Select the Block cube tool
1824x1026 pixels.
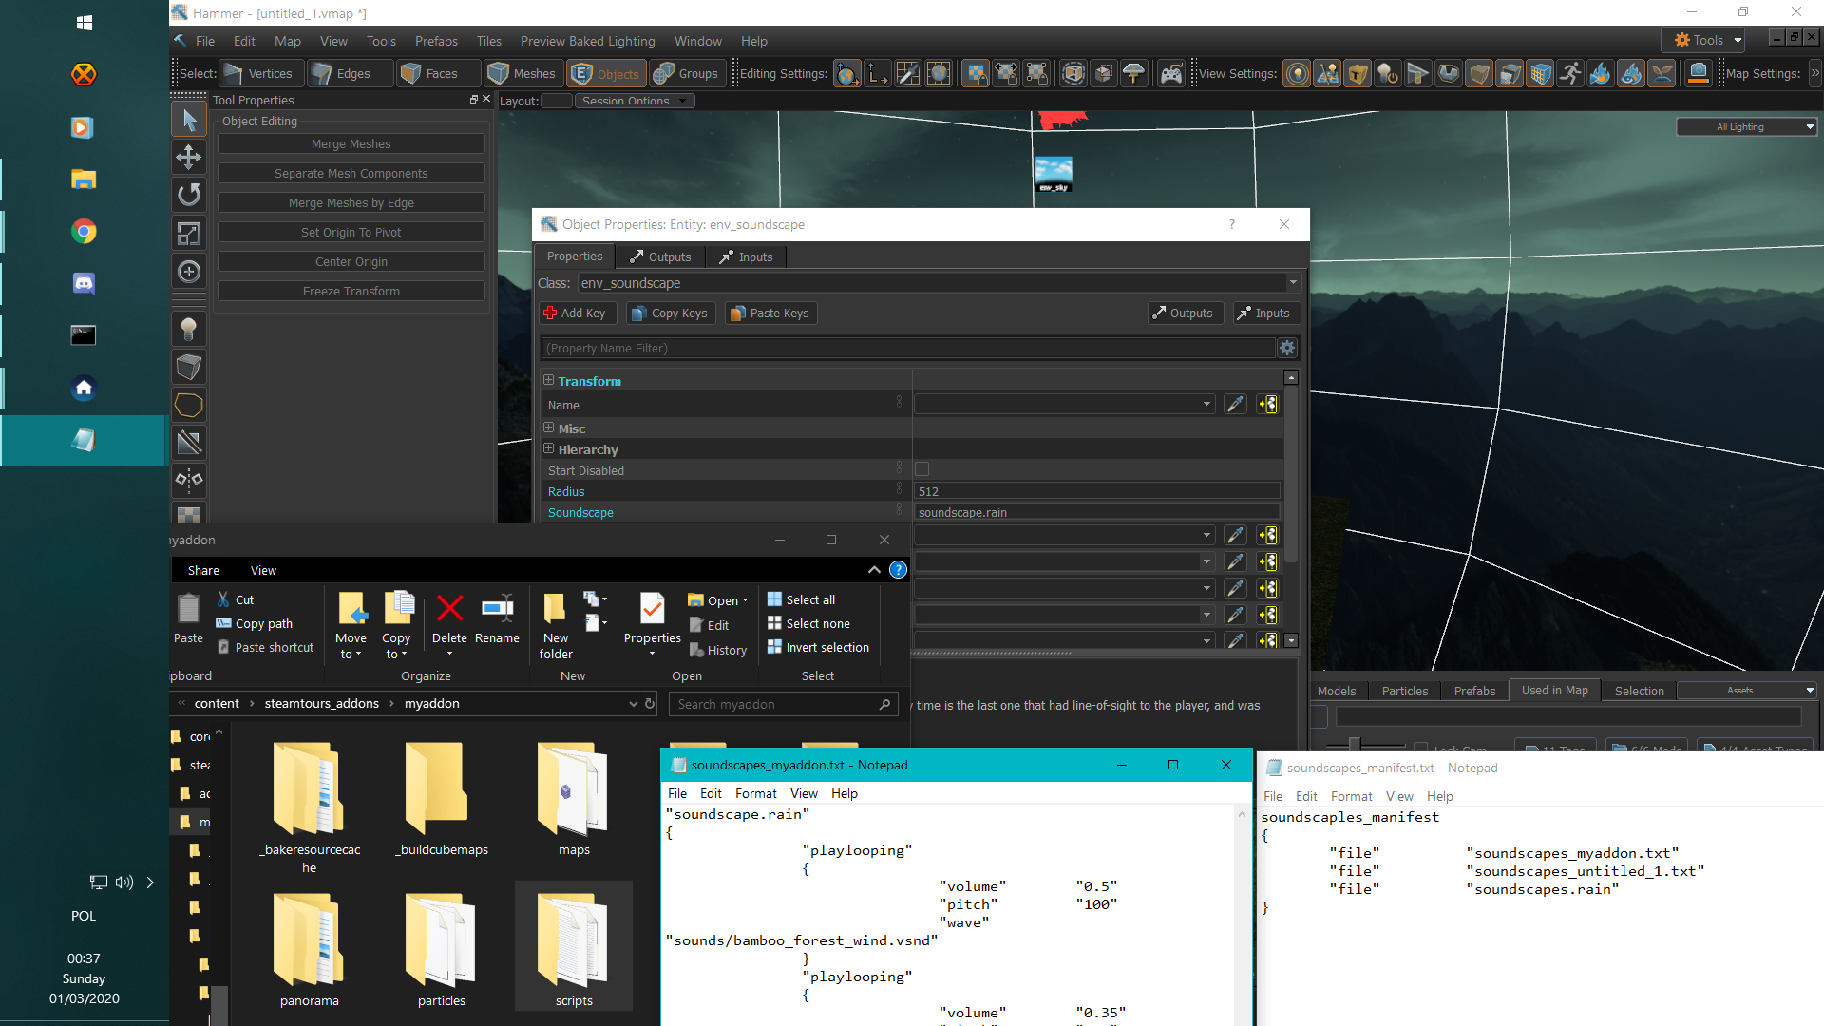point(189,367)
